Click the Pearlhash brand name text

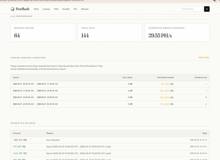(23, 9)
